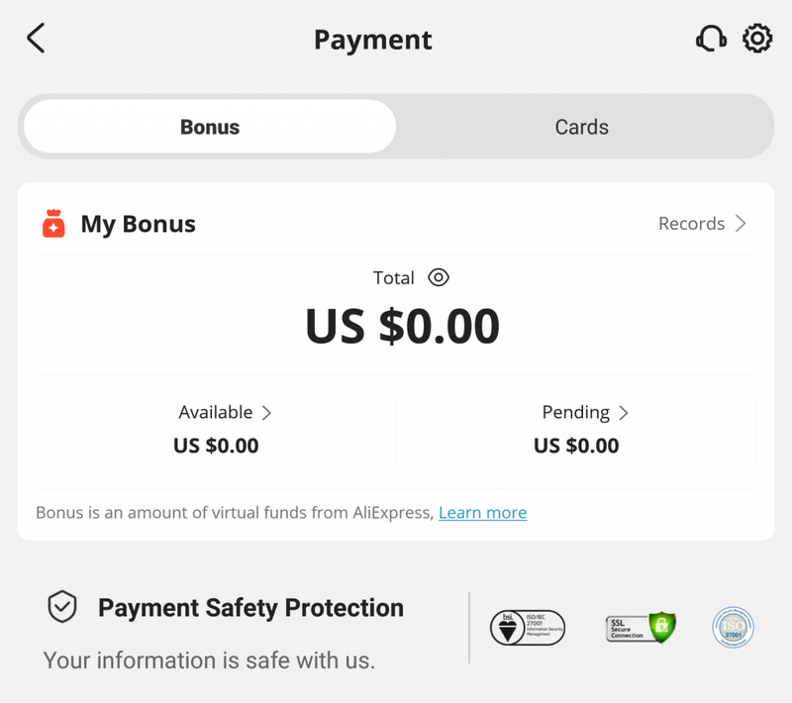Expand the Pending bonus chevron
The width and height of the screenshot is (792, 703).
point(624,413)
